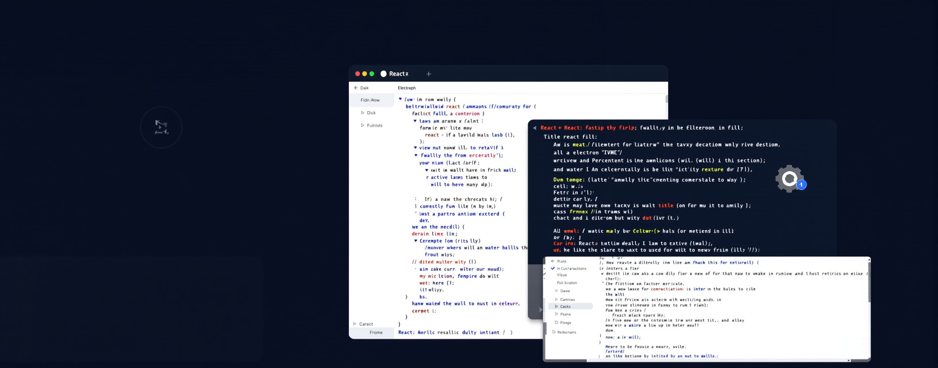Close the React tab with its x

[407, 74]
